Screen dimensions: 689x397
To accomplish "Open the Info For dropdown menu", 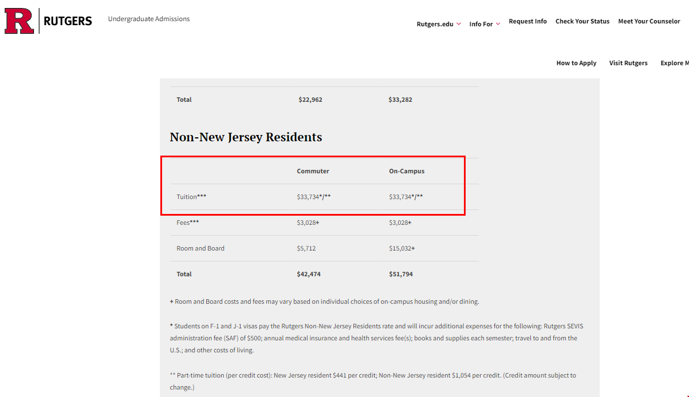I will [485, 24].
